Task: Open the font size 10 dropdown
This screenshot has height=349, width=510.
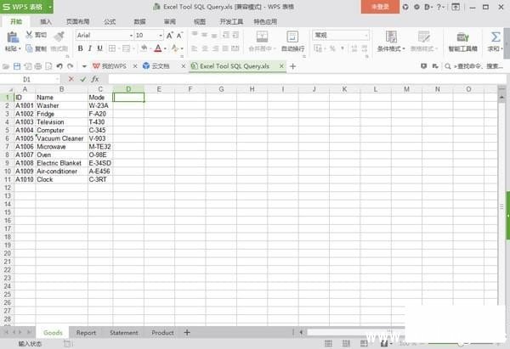Action: 161,35
